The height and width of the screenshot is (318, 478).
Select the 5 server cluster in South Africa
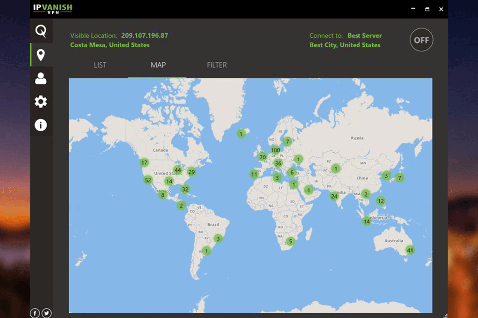pyautogui.click(x=290, y=241)
